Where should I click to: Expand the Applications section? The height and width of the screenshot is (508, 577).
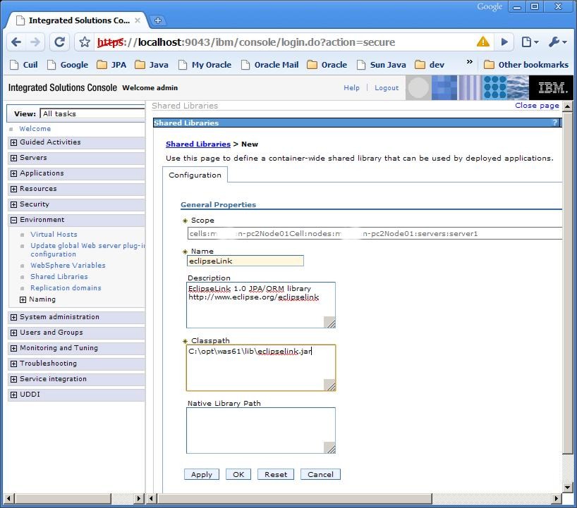[13, 173]
